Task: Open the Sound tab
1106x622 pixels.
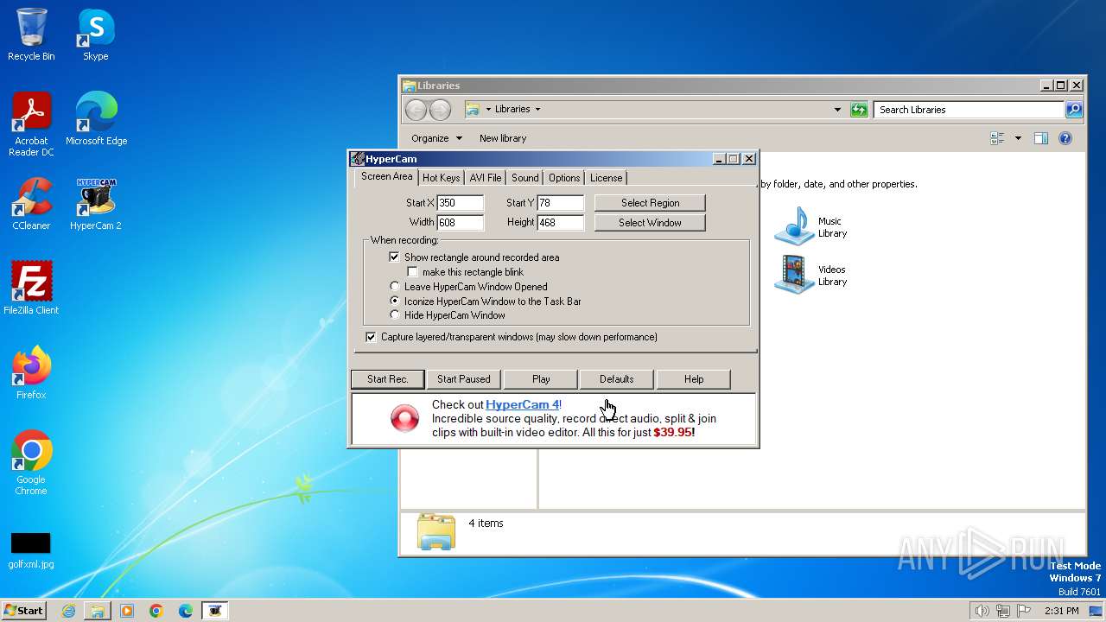Action: pyautogui.click(x=524, y=178)
